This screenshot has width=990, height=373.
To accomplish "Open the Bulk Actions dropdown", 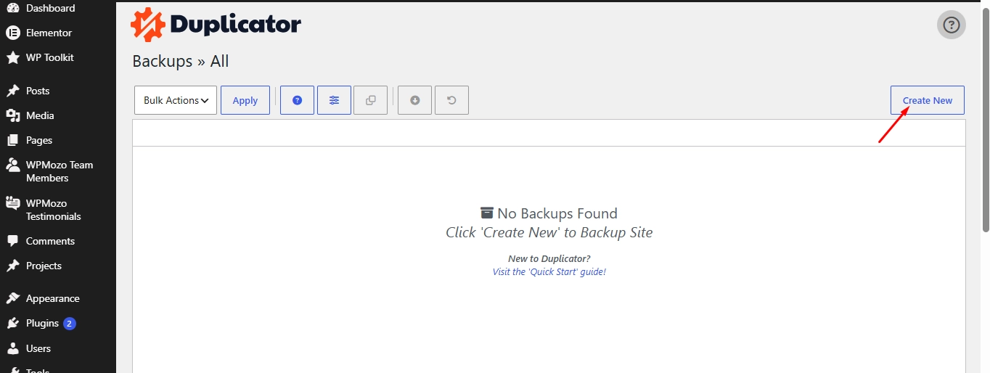I will tap(176, 100).
